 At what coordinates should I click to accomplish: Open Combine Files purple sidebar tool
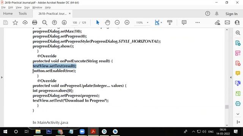coord(238,83)
